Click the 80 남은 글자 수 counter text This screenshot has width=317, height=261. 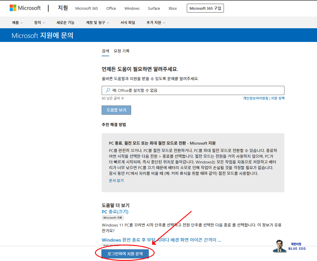113,98
